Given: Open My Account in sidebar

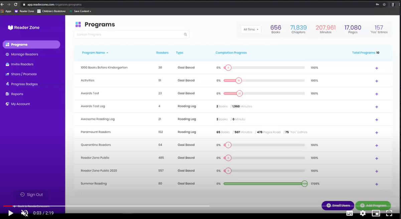Looking at the screenshot, I should click(x=18, y=104).
